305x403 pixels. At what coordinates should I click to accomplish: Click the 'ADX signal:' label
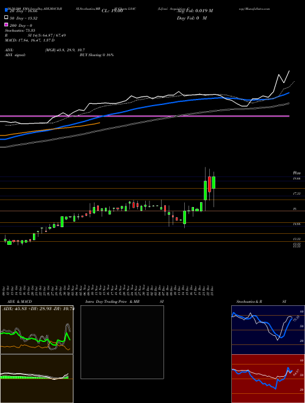[x=15, y=55]
